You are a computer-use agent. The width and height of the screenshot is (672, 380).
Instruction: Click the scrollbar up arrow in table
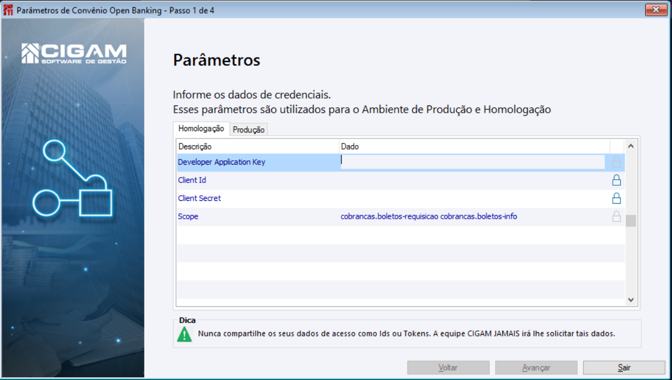click(631, 146)
